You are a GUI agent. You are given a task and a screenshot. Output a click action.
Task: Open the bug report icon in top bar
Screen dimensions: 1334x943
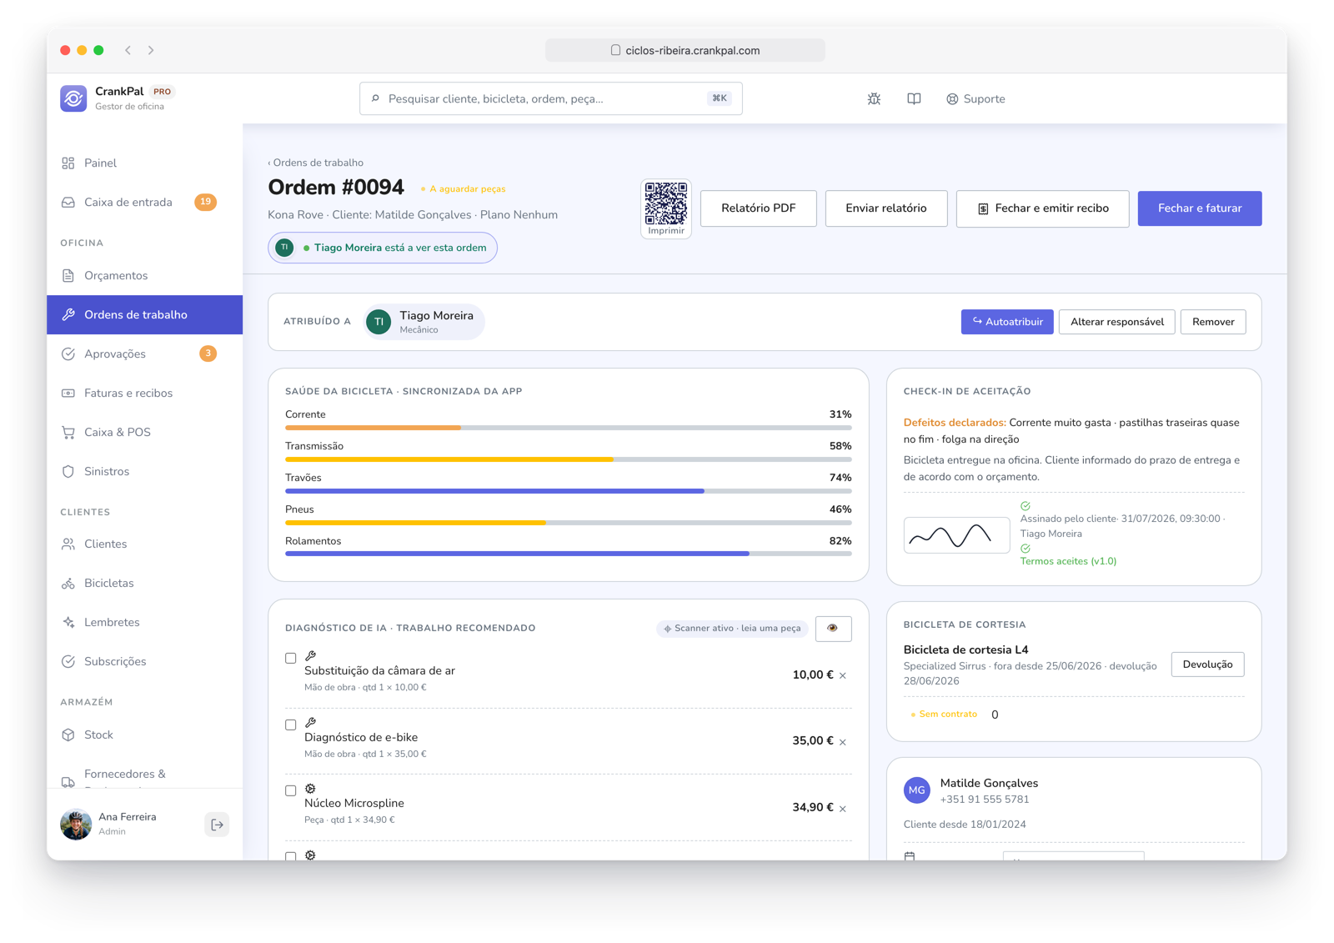(x=874, y=98)
